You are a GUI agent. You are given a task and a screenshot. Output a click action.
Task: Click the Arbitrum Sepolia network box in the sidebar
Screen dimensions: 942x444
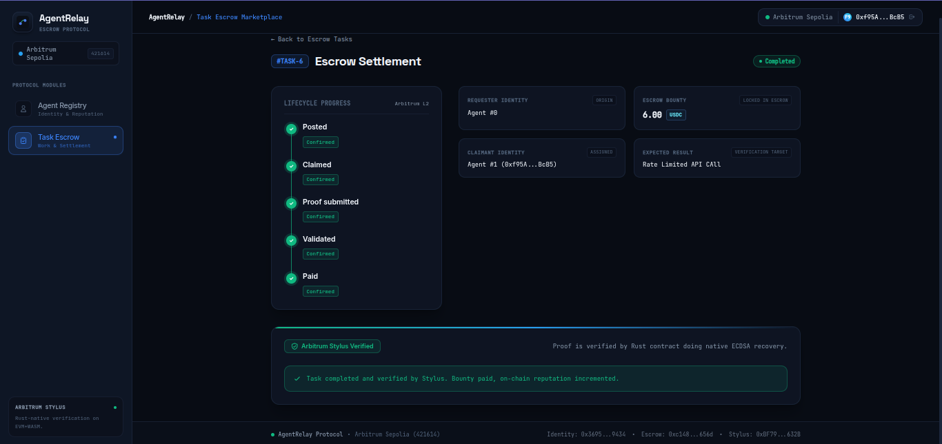pyautogui.click(x=66, y=54)
